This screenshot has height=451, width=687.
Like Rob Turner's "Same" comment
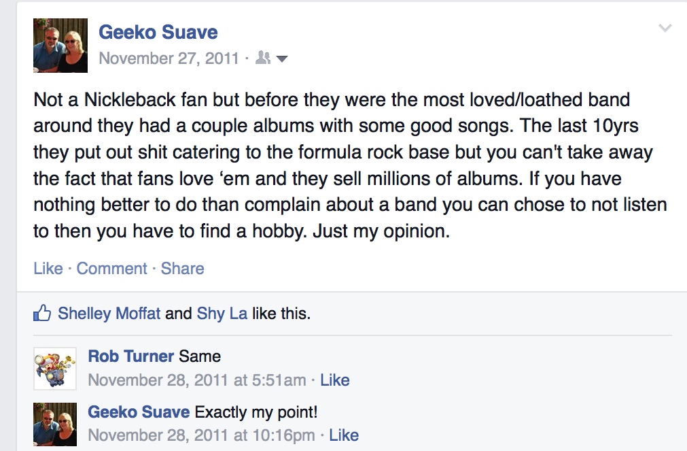point(334,380)
